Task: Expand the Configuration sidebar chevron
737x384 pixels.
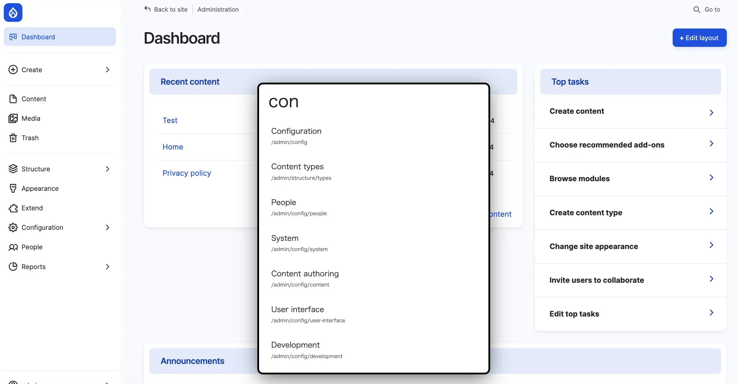Action: (107, 227)
